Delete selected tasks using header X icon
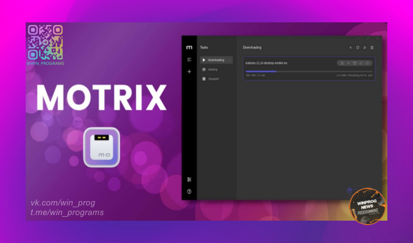The height and width of the screenshot is (243, 413). (x=350, y=47)
